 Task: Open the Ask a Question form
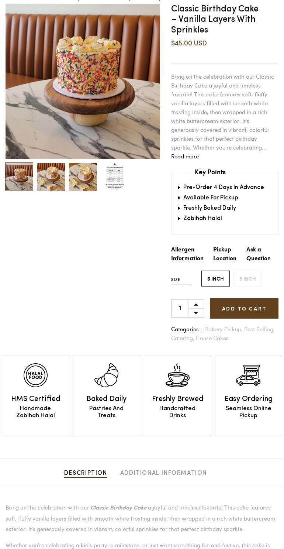(x=258, y=254)
